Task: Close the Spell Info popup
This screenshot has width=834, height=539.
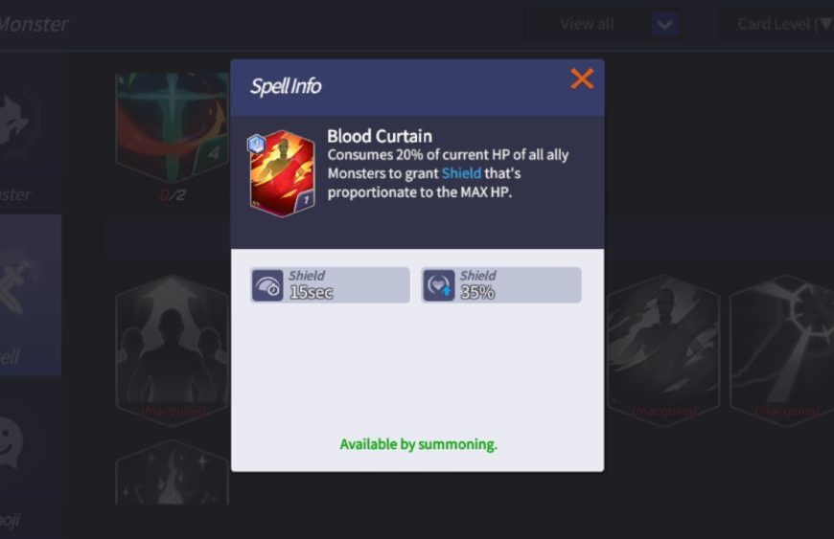Action: click(x=581, y=79)
